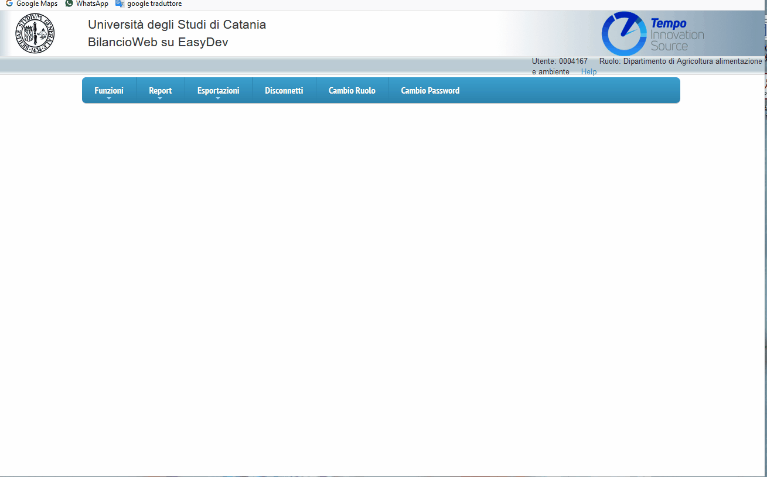Click the google traduttore favicon
The width and height of the screenshot is (767, 477).
[x=120, y=4]
